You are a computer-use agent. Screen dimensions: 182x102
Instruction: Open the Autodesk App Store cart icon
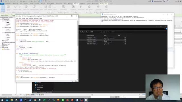[164, 1]
